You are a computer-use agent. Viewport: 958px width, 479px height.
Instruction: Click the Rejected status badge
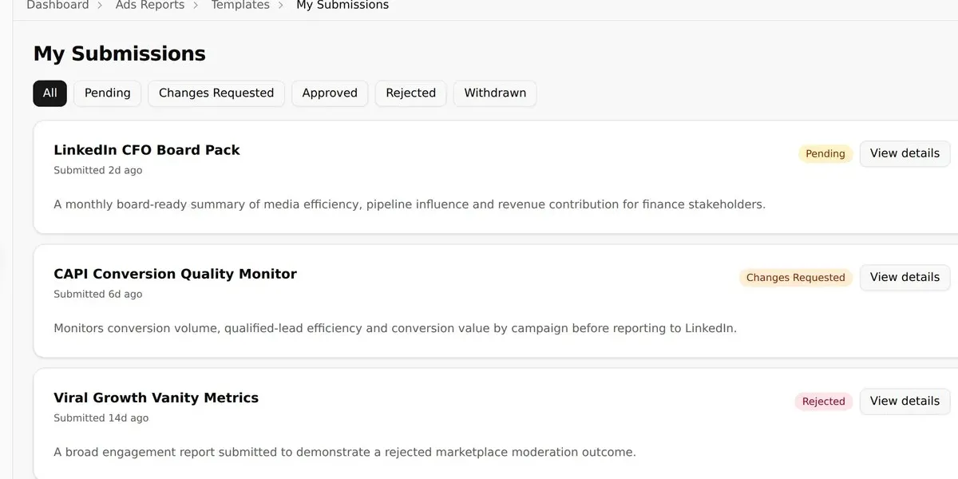click(824, 402)
